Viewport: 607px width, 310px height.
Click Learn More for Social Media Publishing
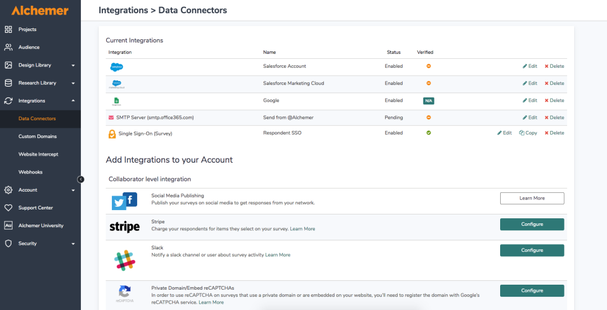pos(532,198)
